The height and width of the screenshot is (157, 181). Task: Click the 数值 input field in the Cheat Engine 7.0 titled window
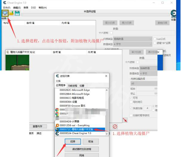coord(144,33)
